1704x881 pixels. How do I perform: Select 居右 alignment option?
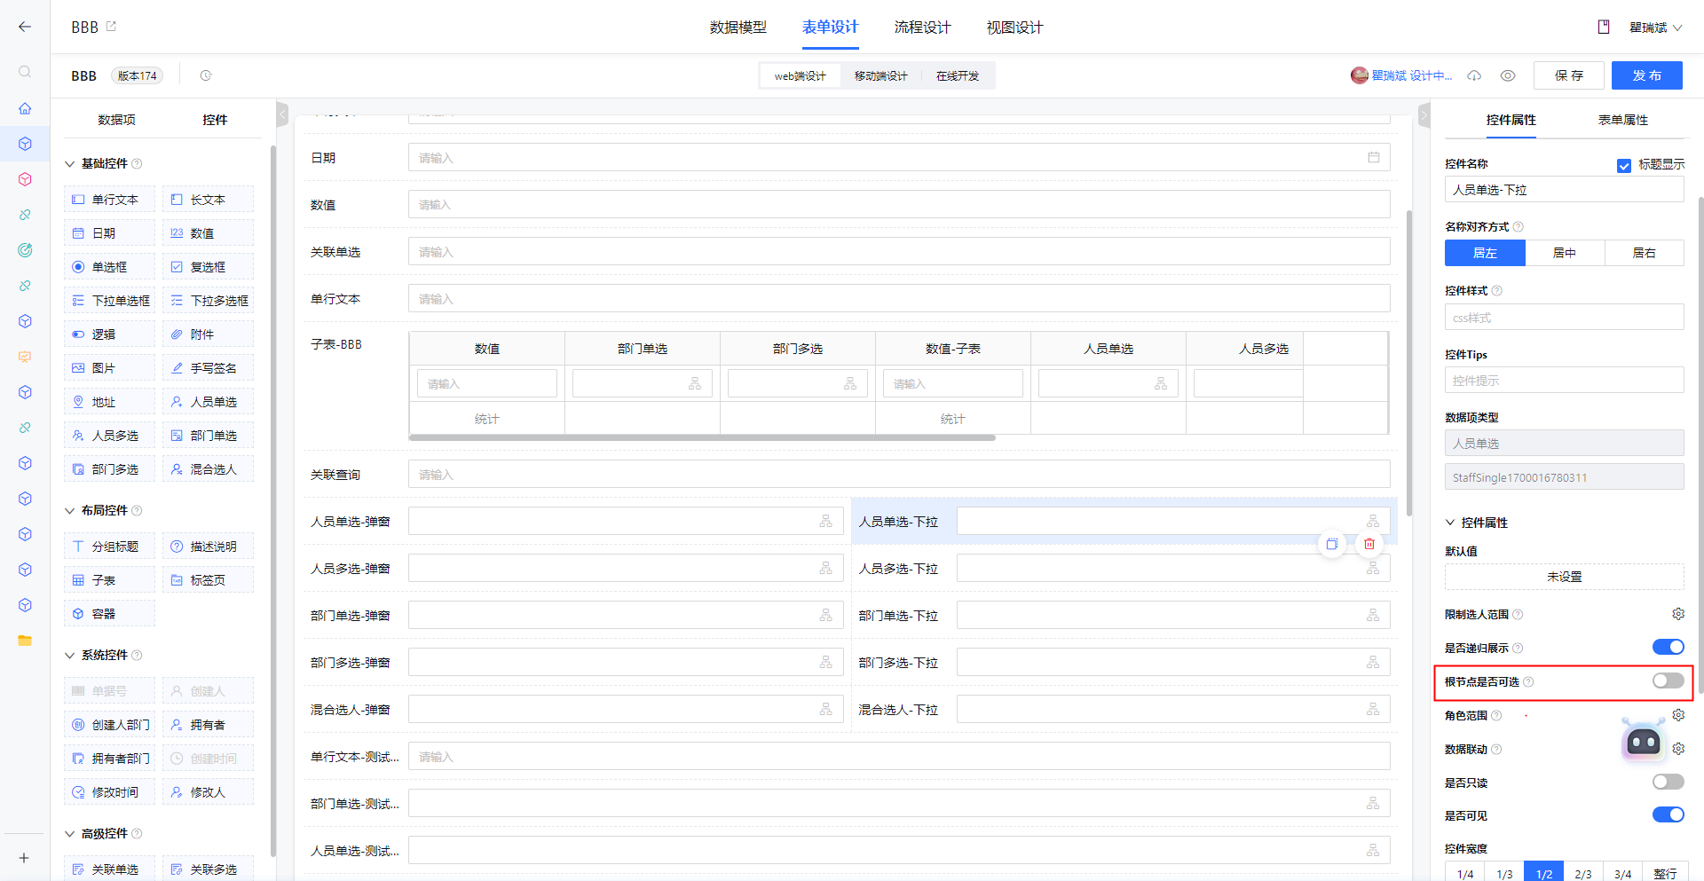[x=1645, y=253]
